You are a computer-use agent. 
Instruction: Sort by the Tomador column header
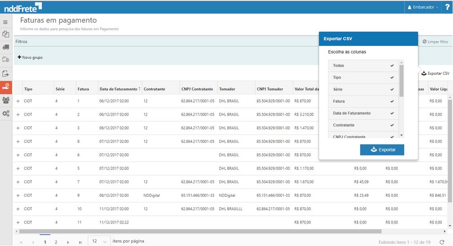click(x=227, y=89)
